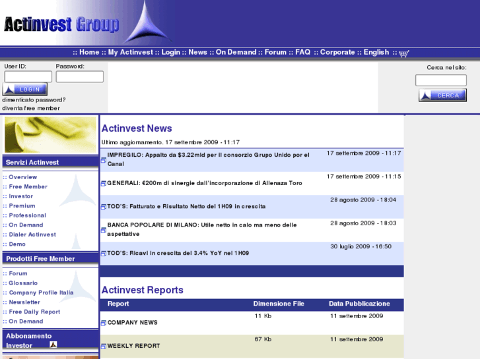480x359 pixels.
Task: Open Overview under Servizi Actinvest
Action: coord(23,177)
